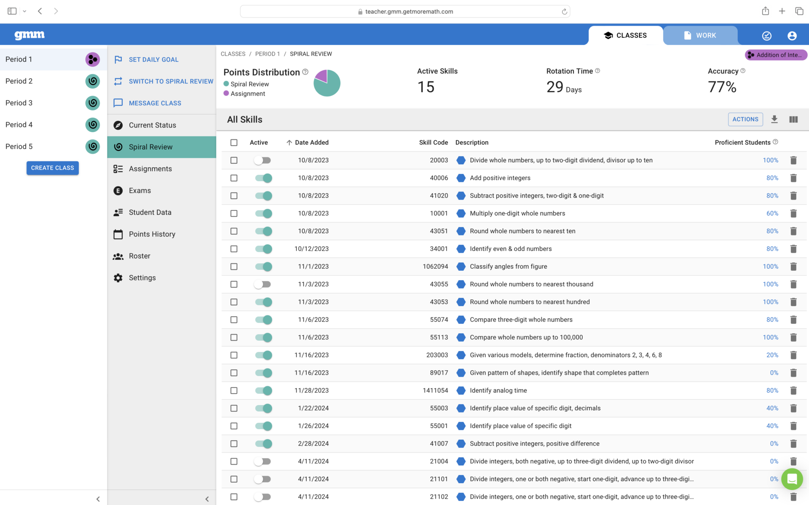Open the ACTIONS button menu
Image resolution: width=809 pixels, height=505 pixels.
[x=745, y=119]
